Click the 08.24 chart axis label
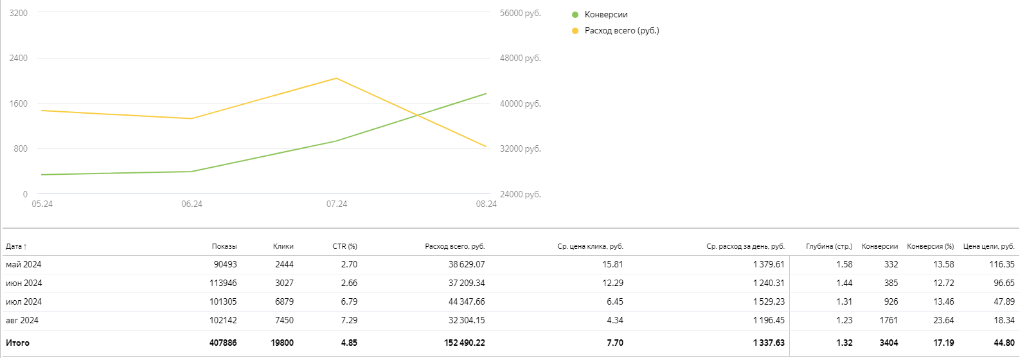The height and width of the screenshot is (358, 1027). [x=487, y=204]
